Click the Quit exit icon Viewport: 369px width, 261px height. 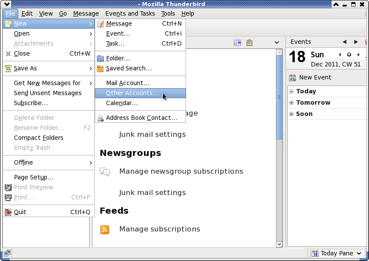[8, 212]
